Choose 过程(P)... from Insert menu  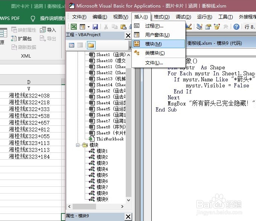pos(158,26)
